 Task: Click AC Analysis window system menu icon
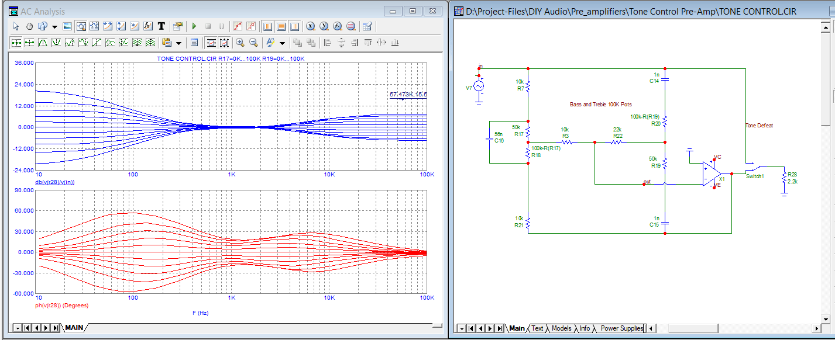pyautogui.click(x=13, y=11)
